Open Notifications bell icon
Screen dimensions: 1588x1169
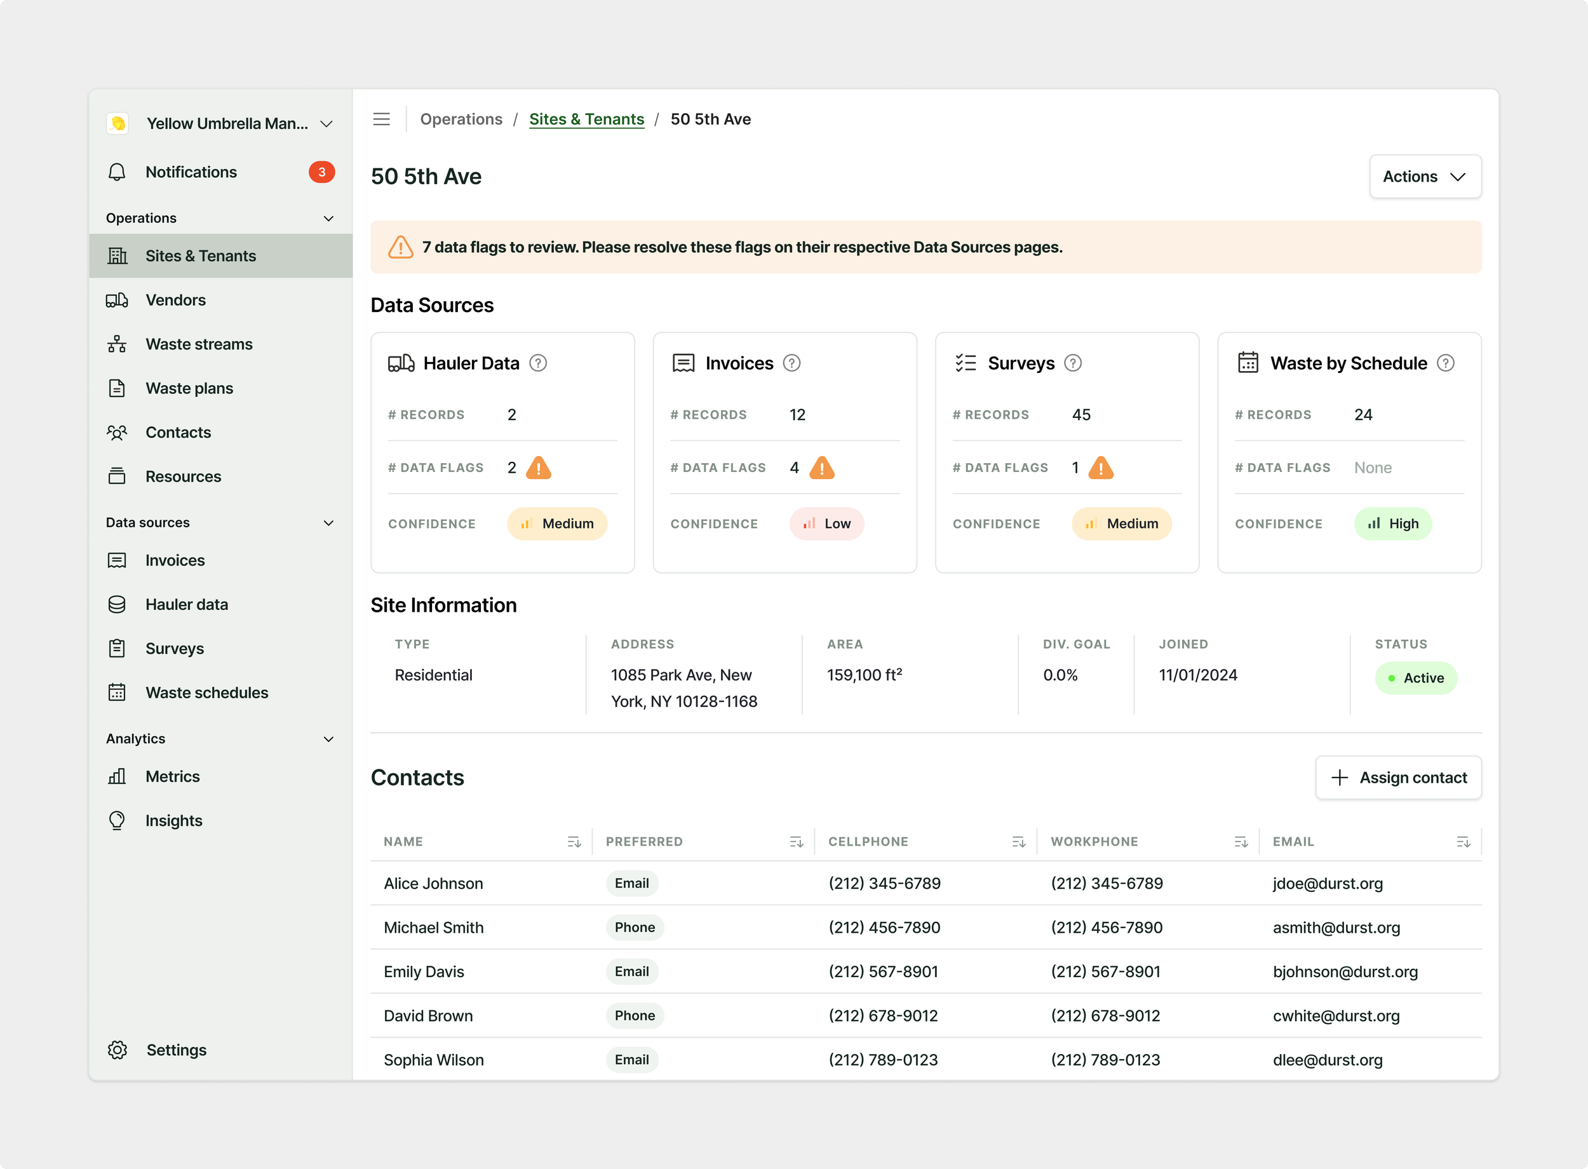point(118,172)
